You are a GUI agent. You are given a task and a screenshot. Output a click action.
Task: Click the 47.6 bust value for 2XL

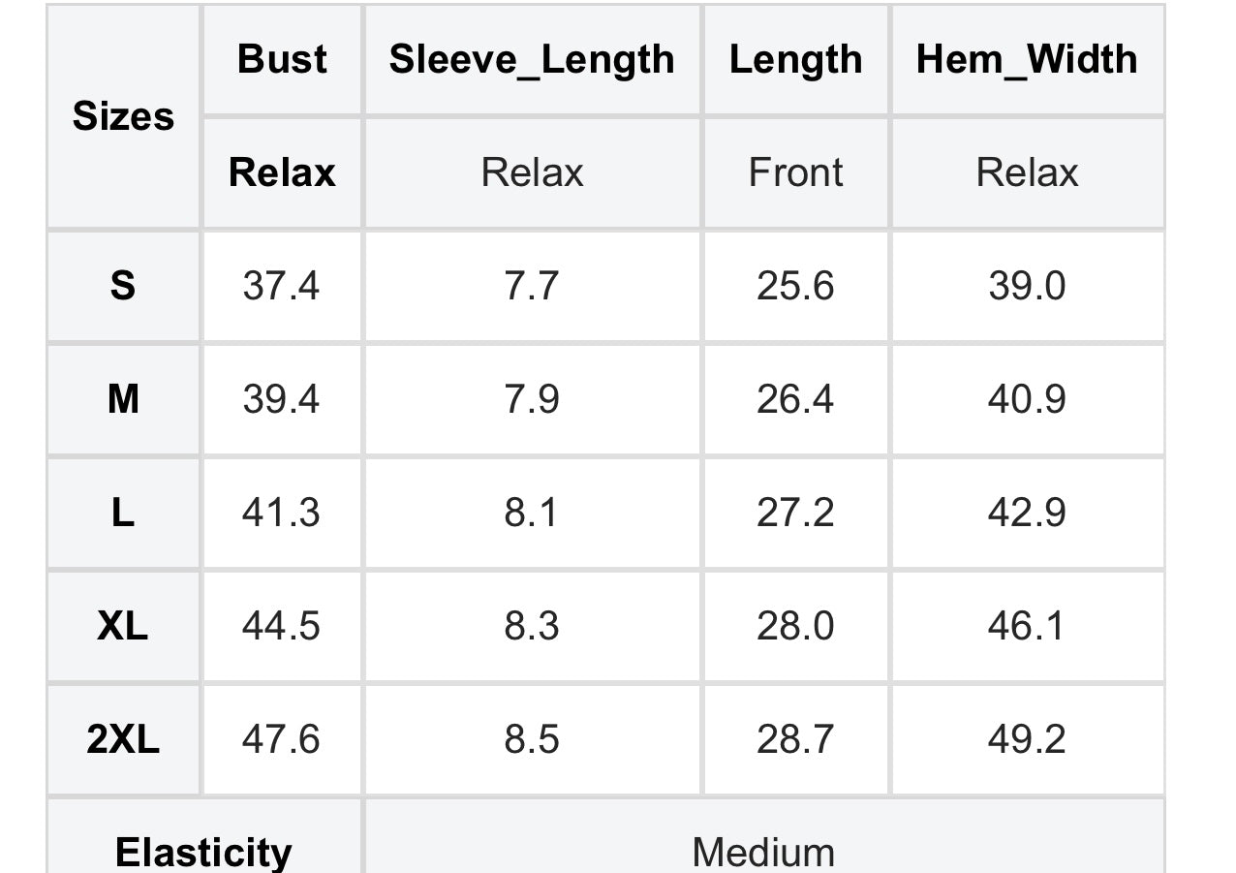281,739
